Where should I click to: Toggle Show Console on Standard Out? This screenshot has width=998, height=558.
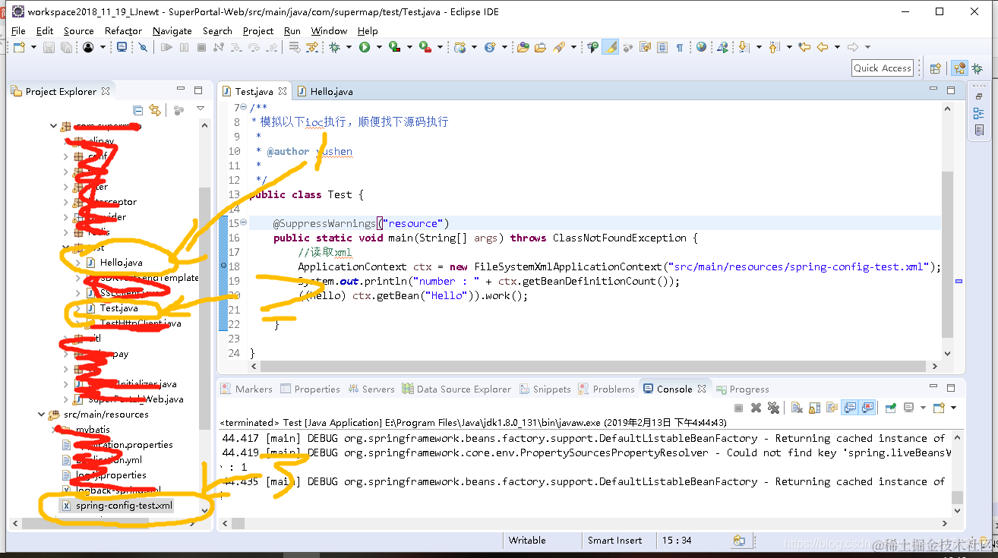(849, 408)
